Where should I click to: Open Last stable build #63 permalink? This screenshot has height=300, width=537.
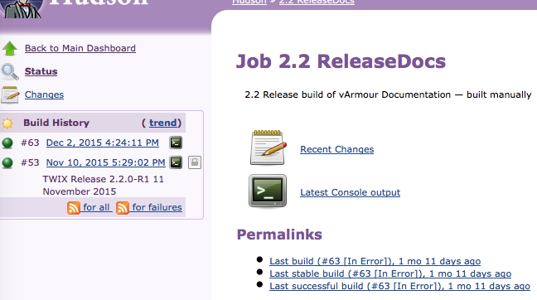pos(390,274)
